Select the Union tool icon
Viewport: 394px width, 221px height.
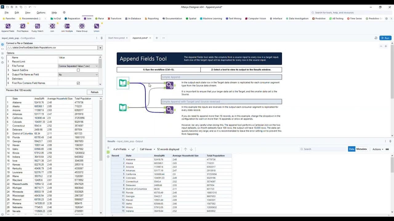click(96, 26)
